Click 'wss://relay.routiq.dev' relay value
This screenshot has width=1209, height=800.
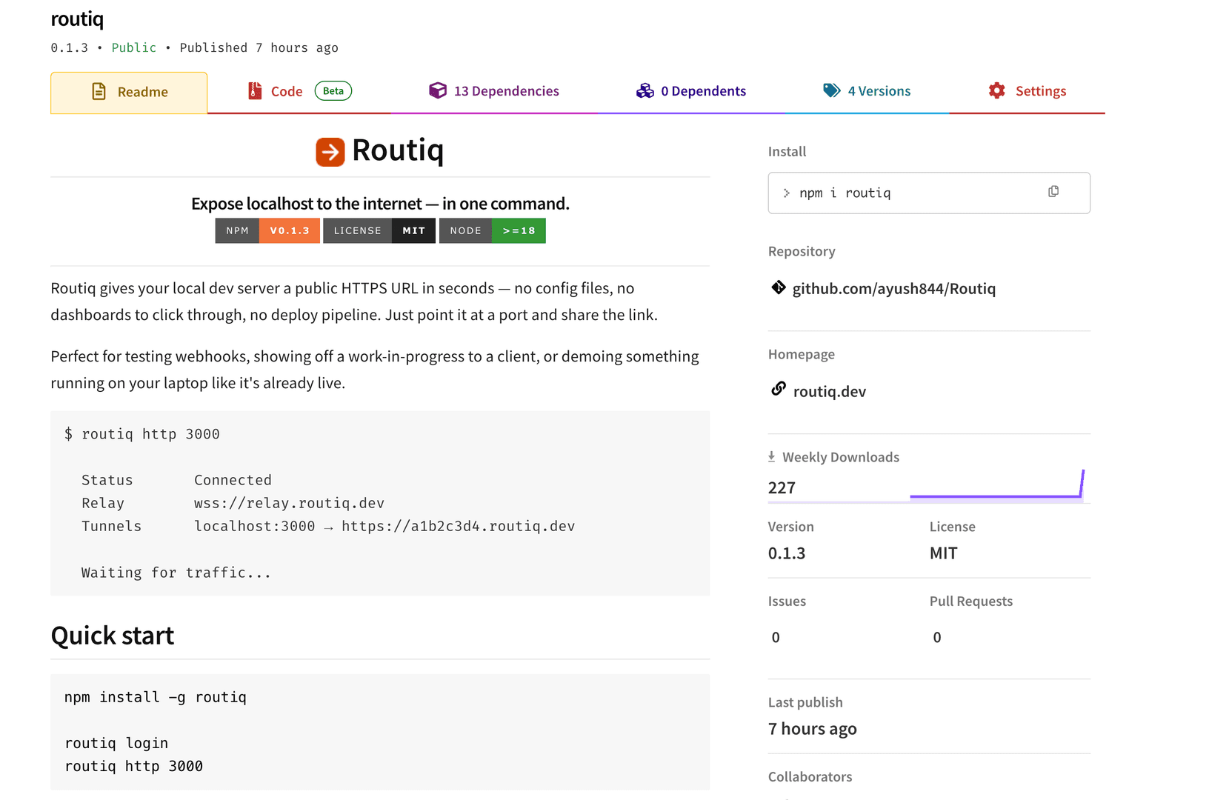[x=289, y=503]
